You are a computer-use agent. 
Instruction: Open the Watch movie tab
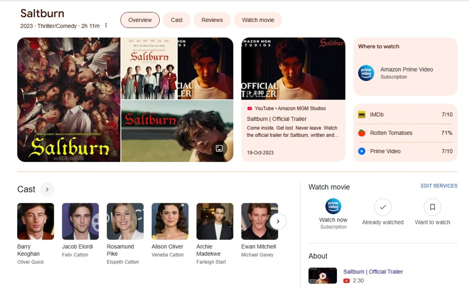coord(258,20)
